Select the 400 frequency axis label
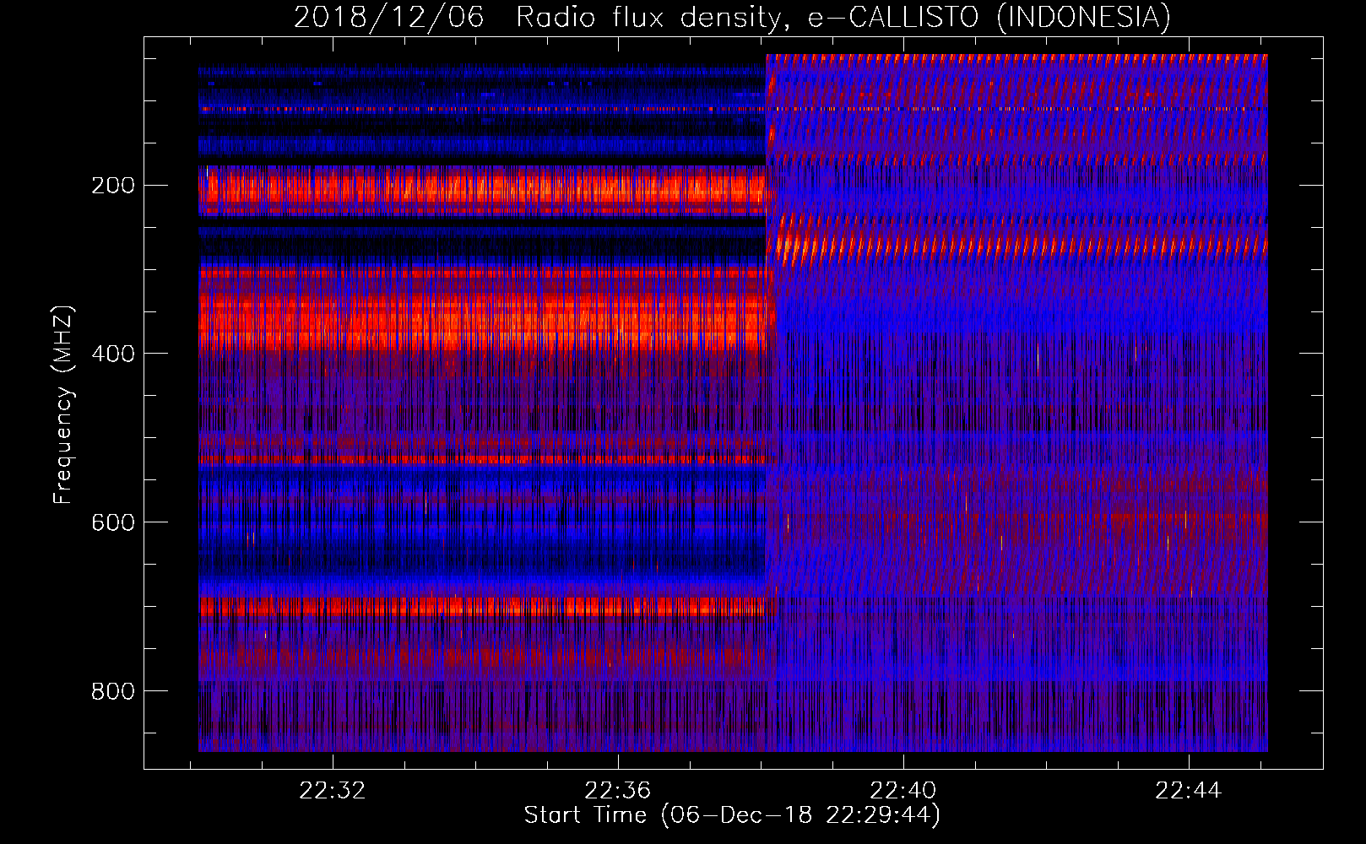 tap(112, 354)
